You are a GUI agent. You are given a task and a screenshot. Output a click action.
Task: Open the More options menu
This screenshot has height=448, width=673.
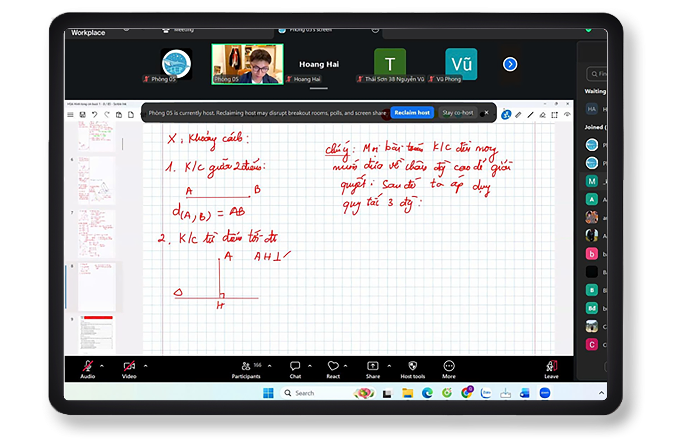tap(449, 366)
